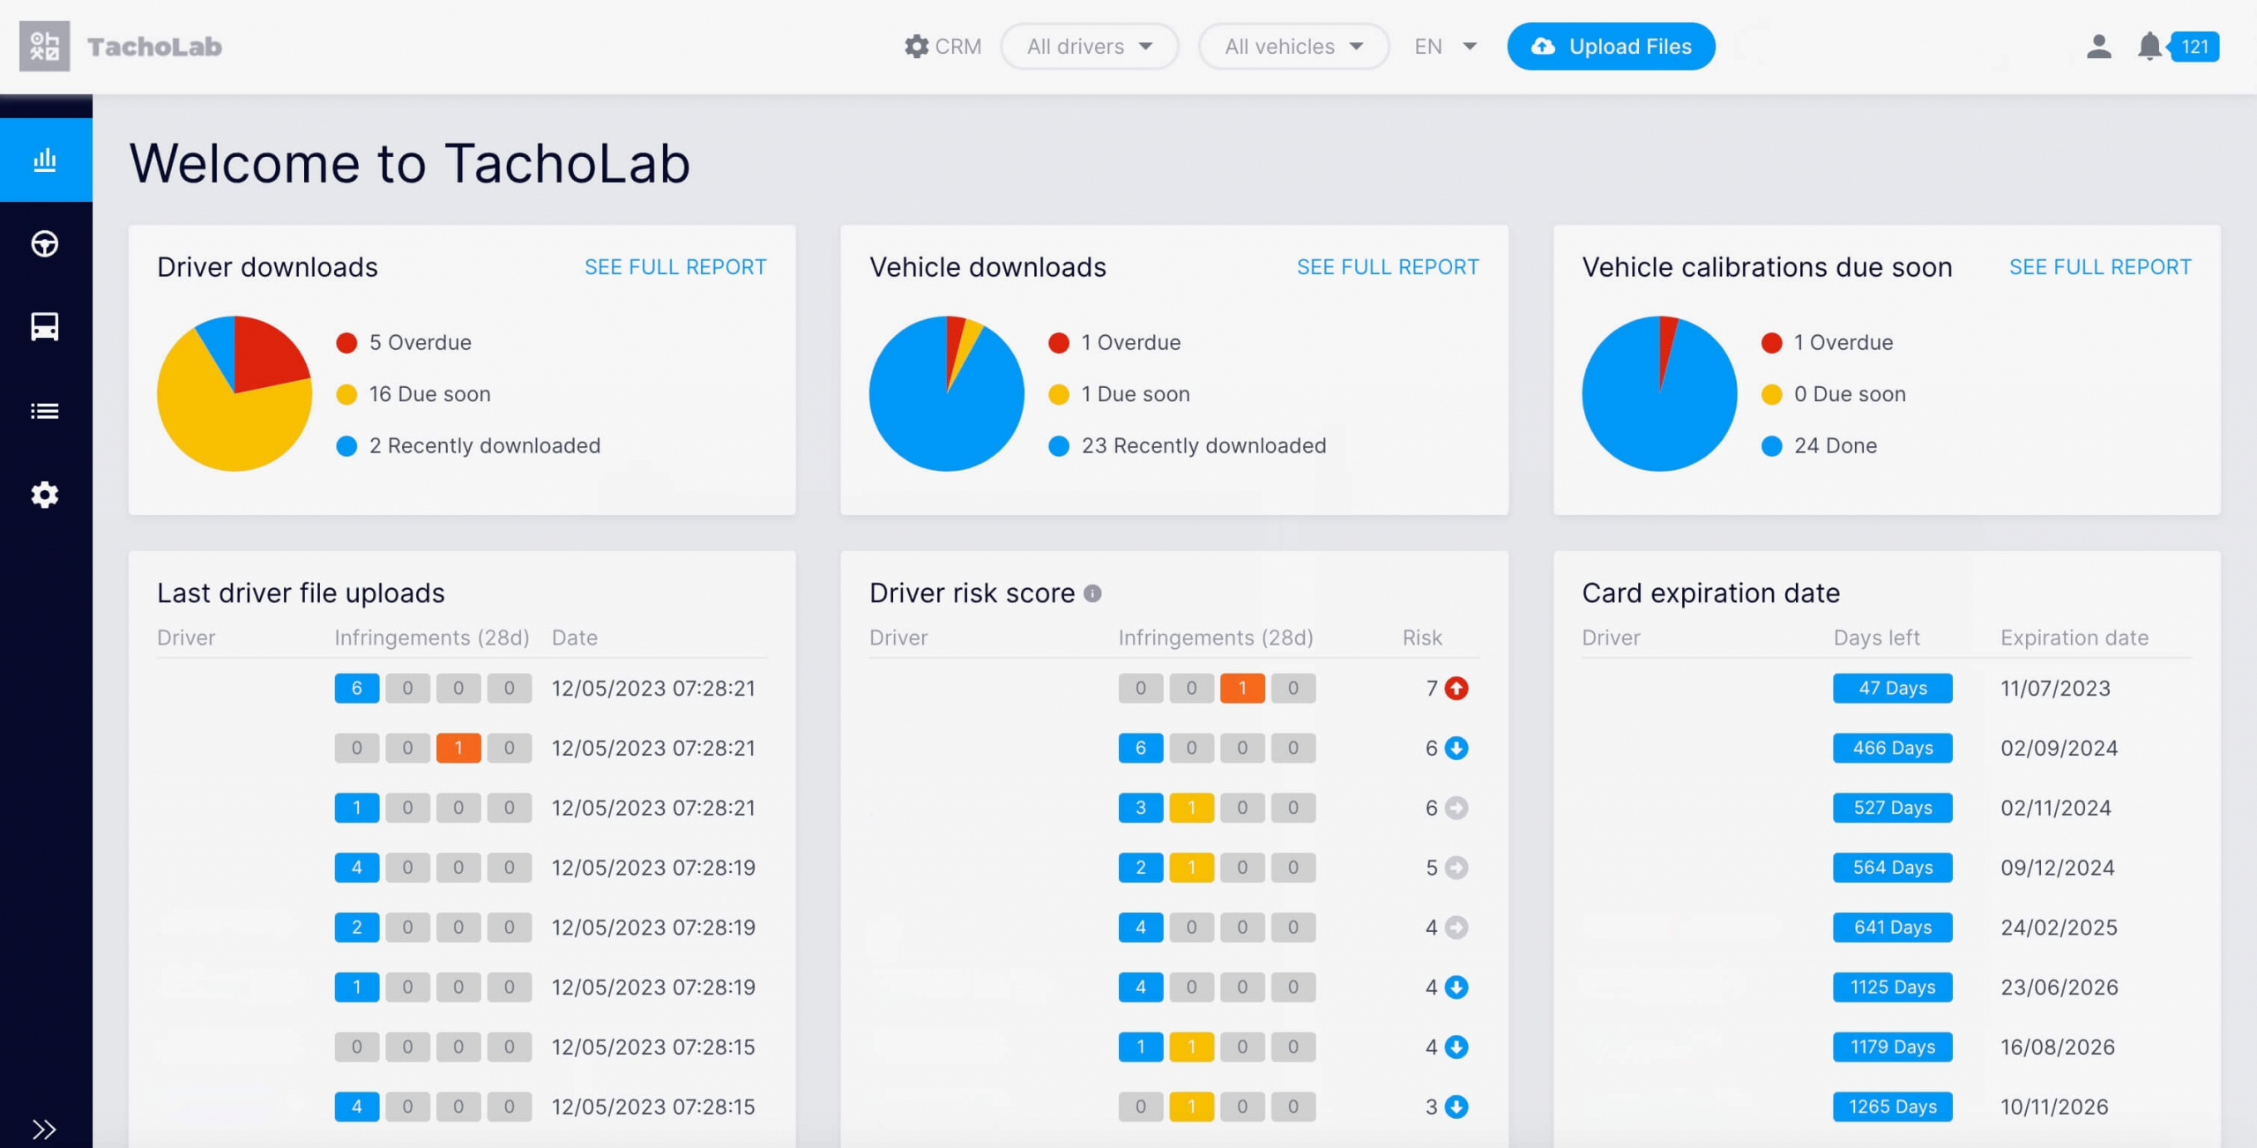
Task: Click the 564 Days badge
Action: [x=1892, y=868]
